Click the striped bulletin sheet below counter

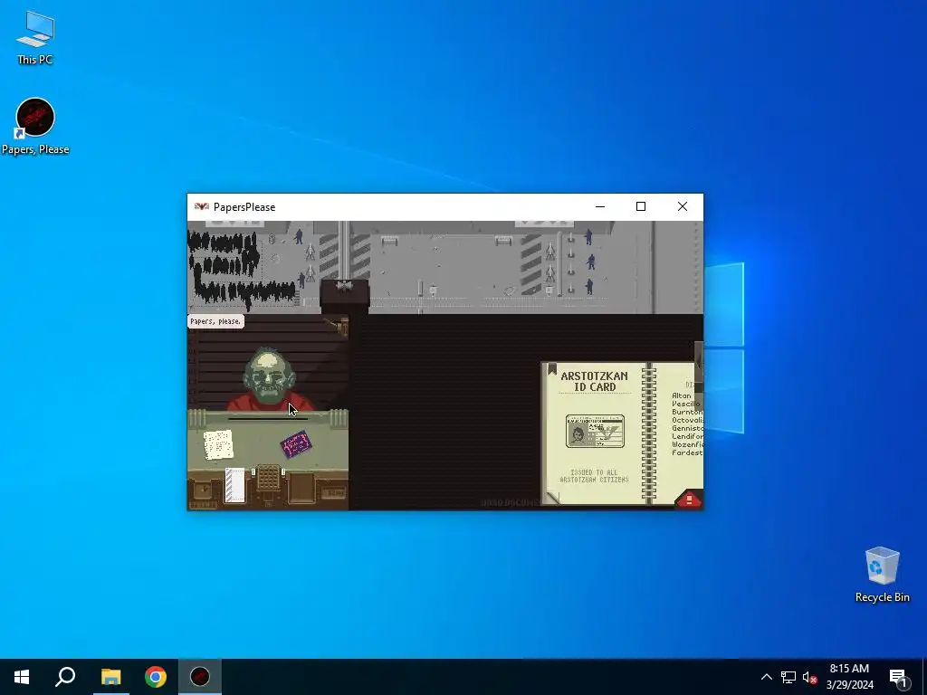click(x=234, y=485)
